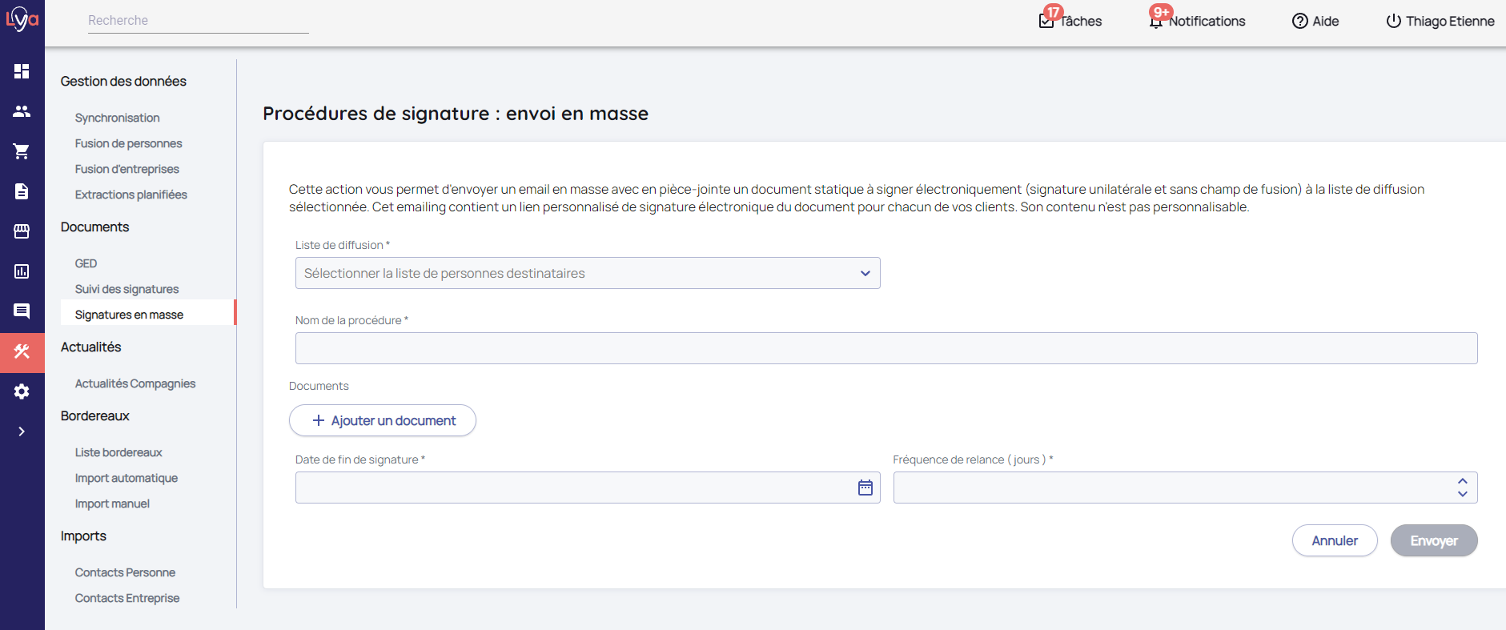The height and width of the screenshot is (630, 1506).
Task: Click the shopping cart sidebar icon
Action: [x=22, y=151]
